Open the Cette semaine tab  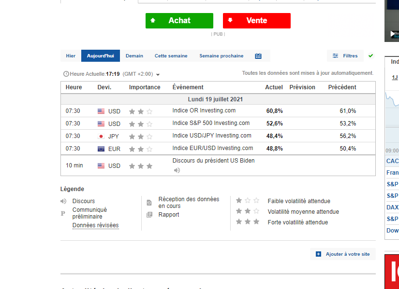tap(171, 56)
